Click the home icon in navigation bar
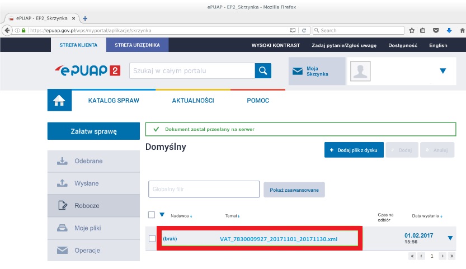 (59, 101)
